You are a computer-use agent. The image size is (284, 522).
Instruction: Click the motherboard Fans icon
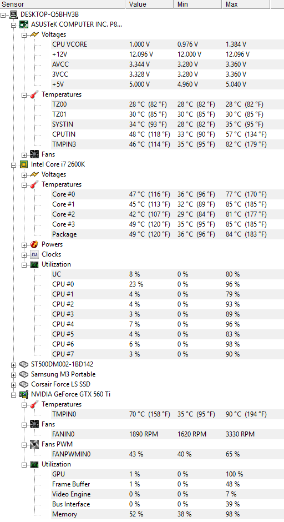tap(34, 154)
